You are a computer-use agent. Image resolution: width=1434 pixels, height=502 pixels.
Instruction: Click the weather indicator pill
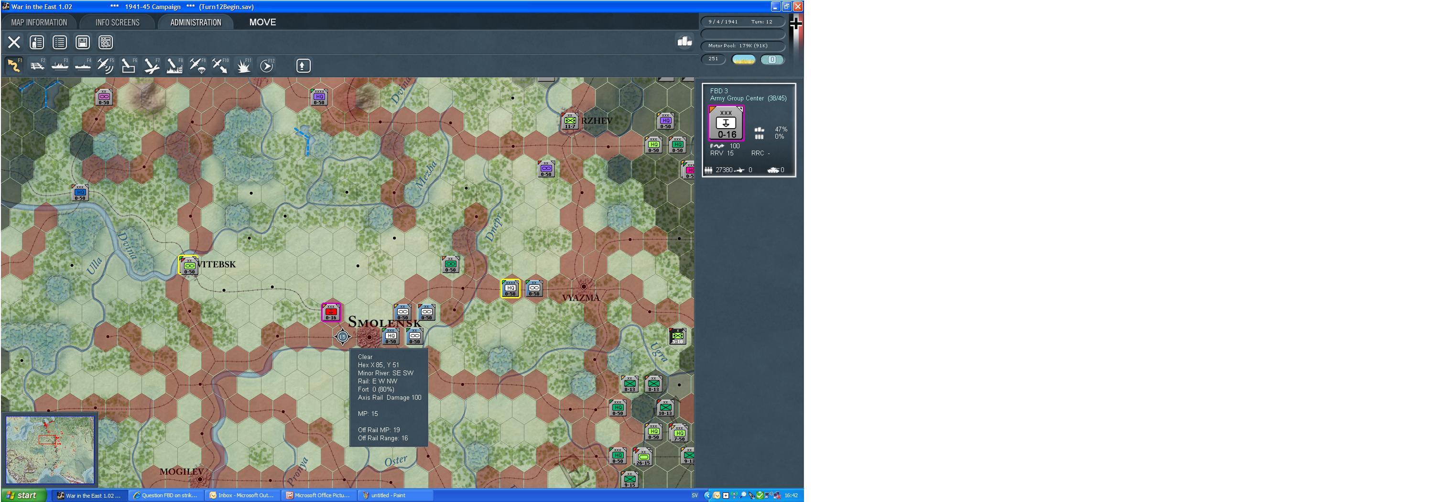743,60
